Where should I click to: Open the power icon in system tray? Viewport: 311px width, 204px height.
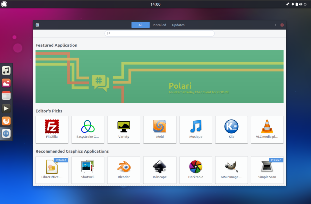tap(305, 4)
